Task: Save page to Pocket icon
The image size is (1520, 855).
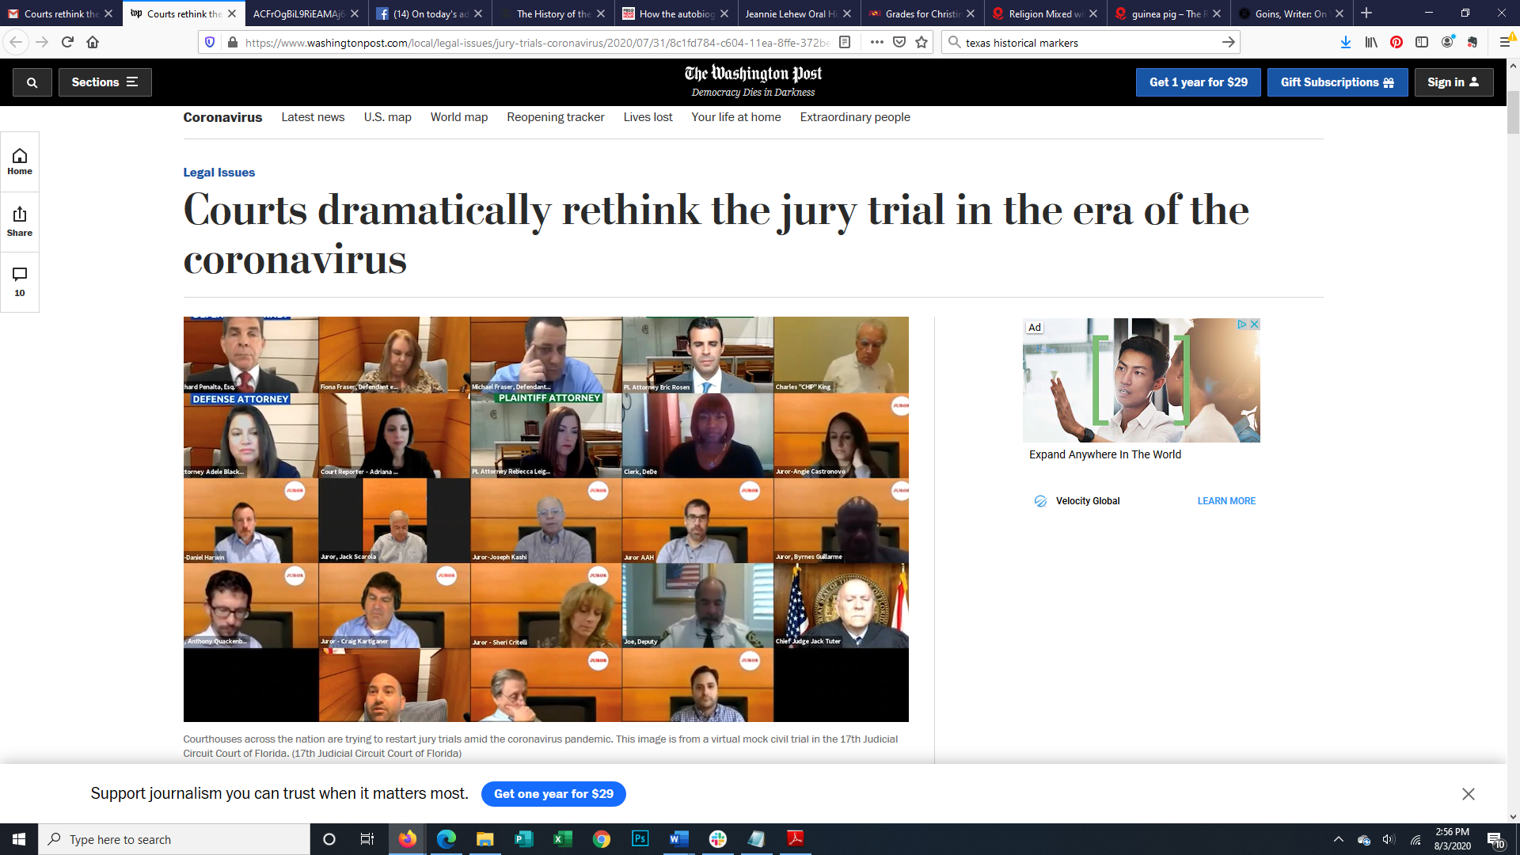Action: click(899, 43)
